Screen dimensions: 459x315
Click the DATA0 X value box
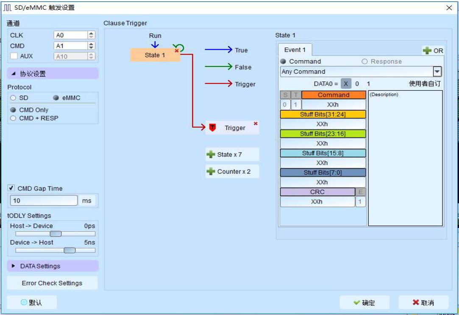tap(346, 84)
